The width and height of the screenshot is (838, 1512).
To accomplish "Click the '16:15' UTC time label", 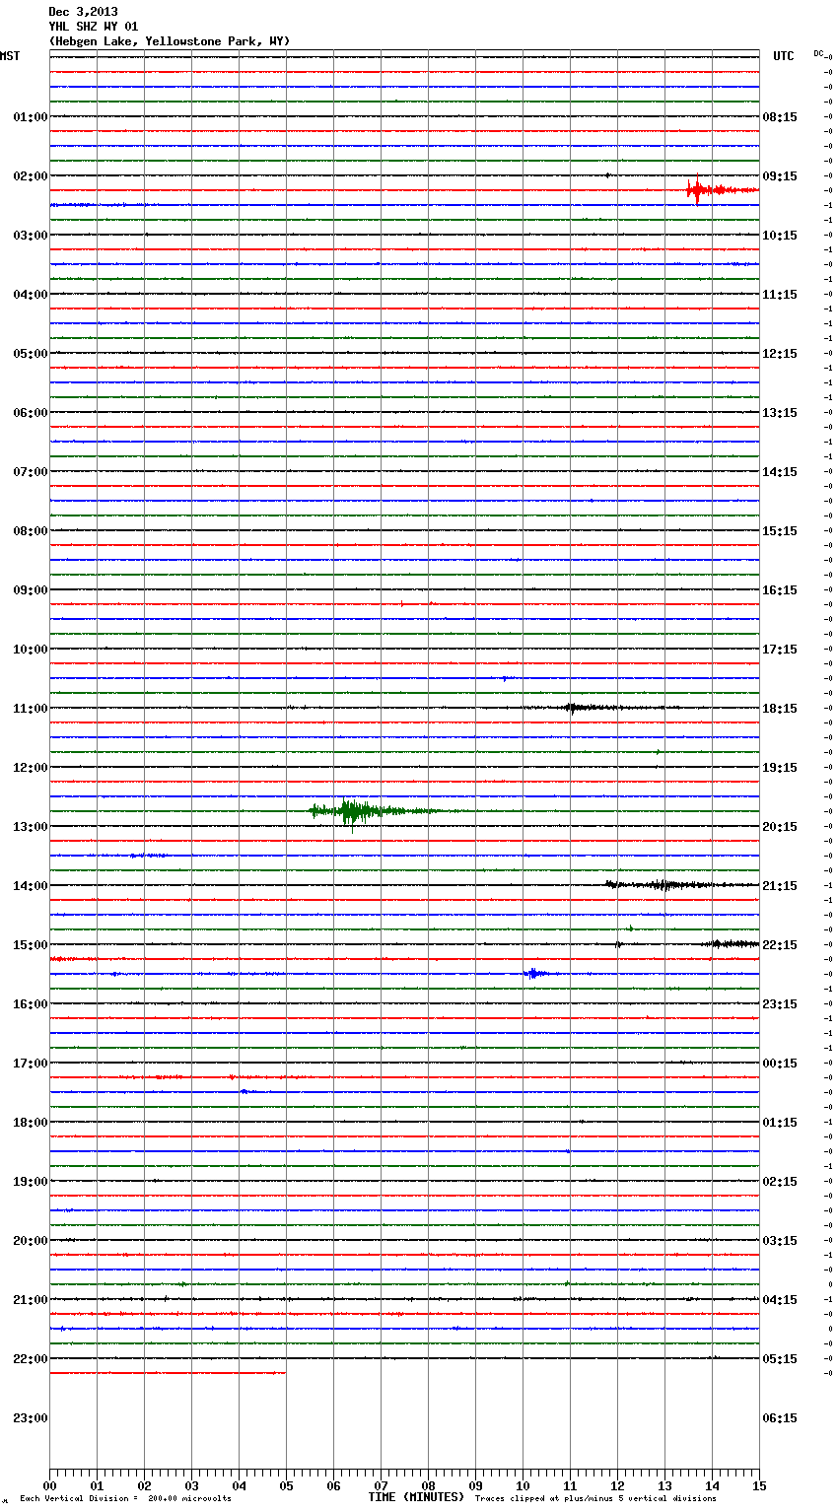I will tap(780, 590).
